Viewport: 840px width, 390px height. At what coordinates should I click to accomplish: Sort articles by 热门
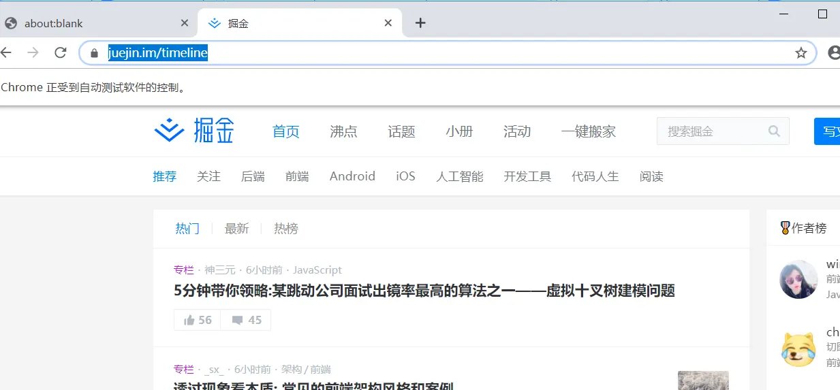click(187, 229)
